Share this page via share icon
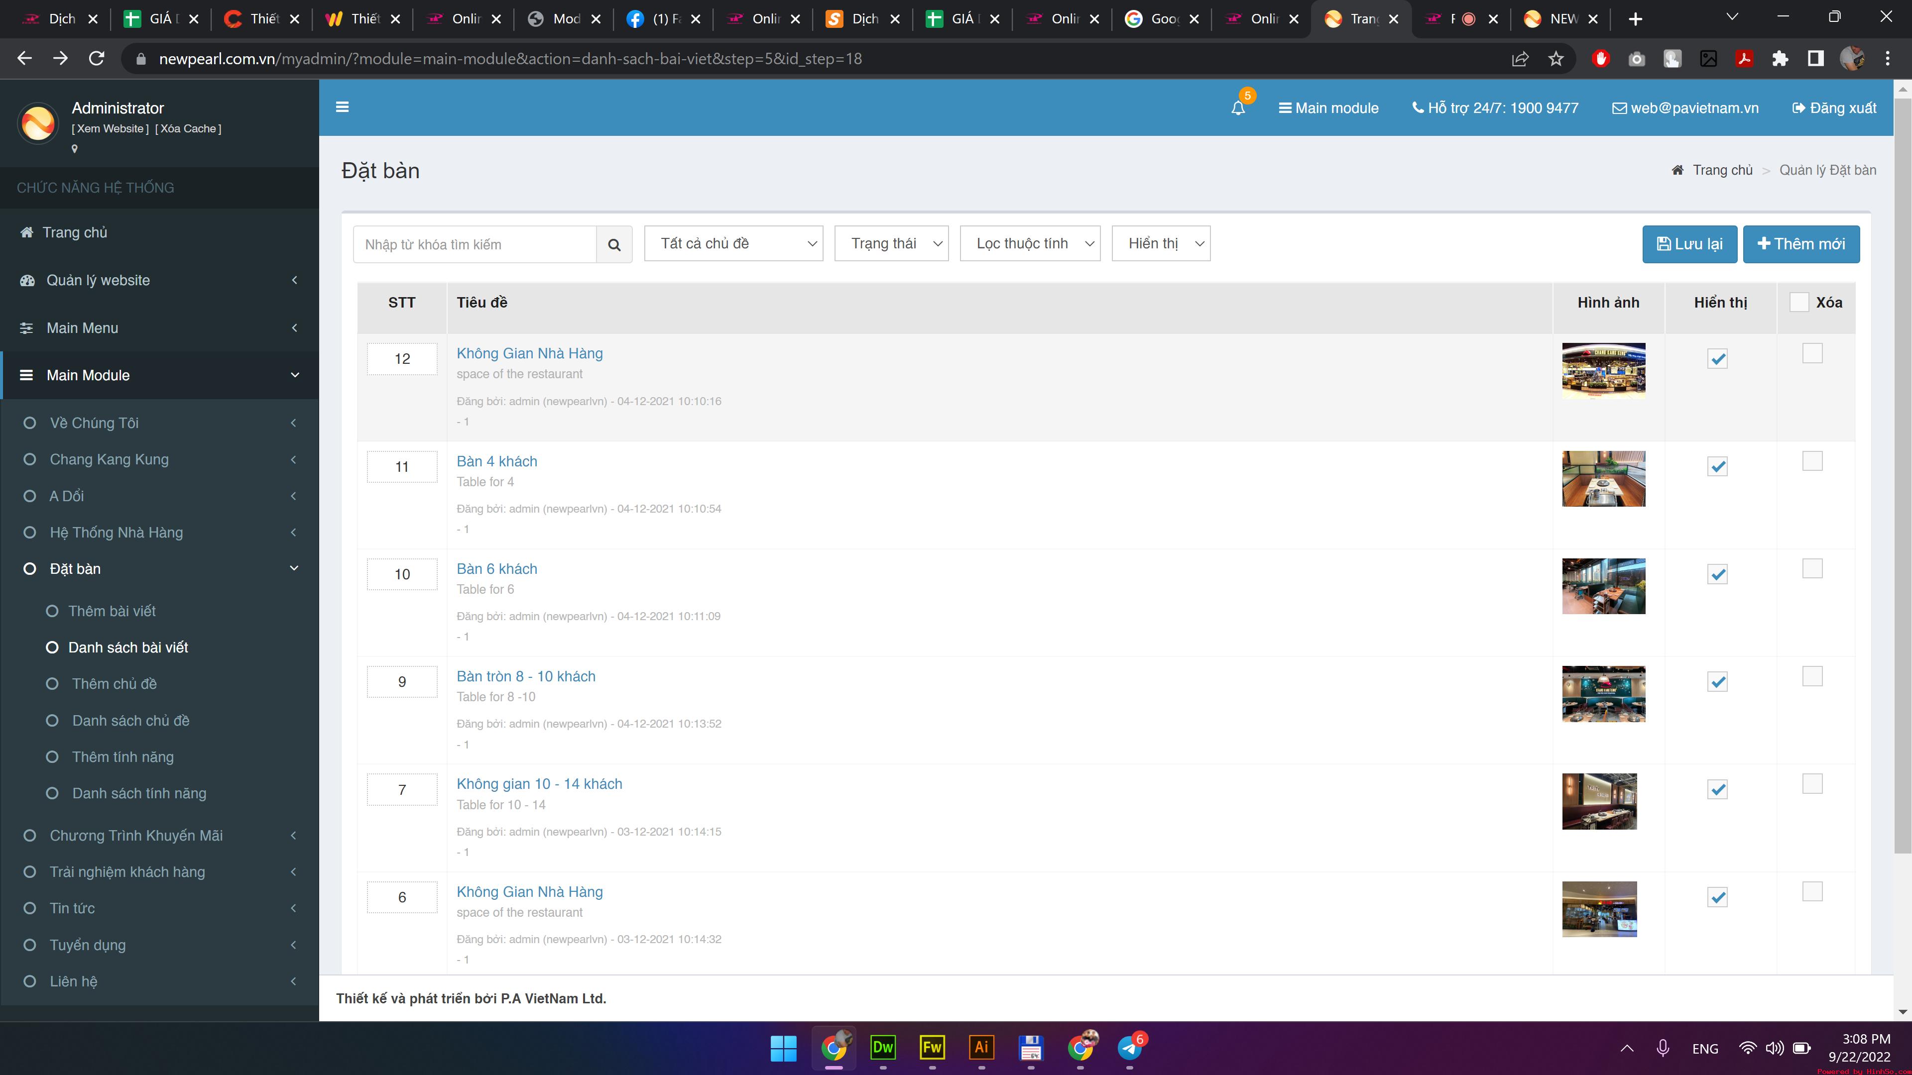The width and height of the screenshot is (1912, 1075). (x=1520, y=59)
